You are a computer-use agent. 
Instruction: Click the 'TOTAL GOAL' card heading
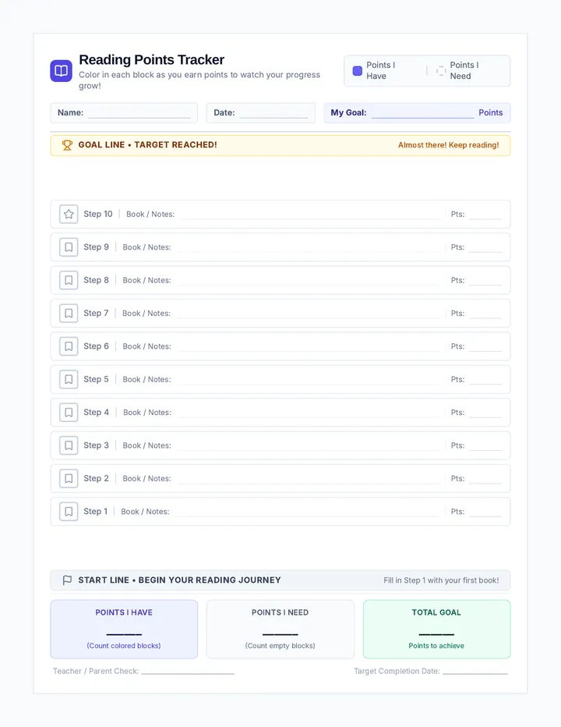click(436, 612)
